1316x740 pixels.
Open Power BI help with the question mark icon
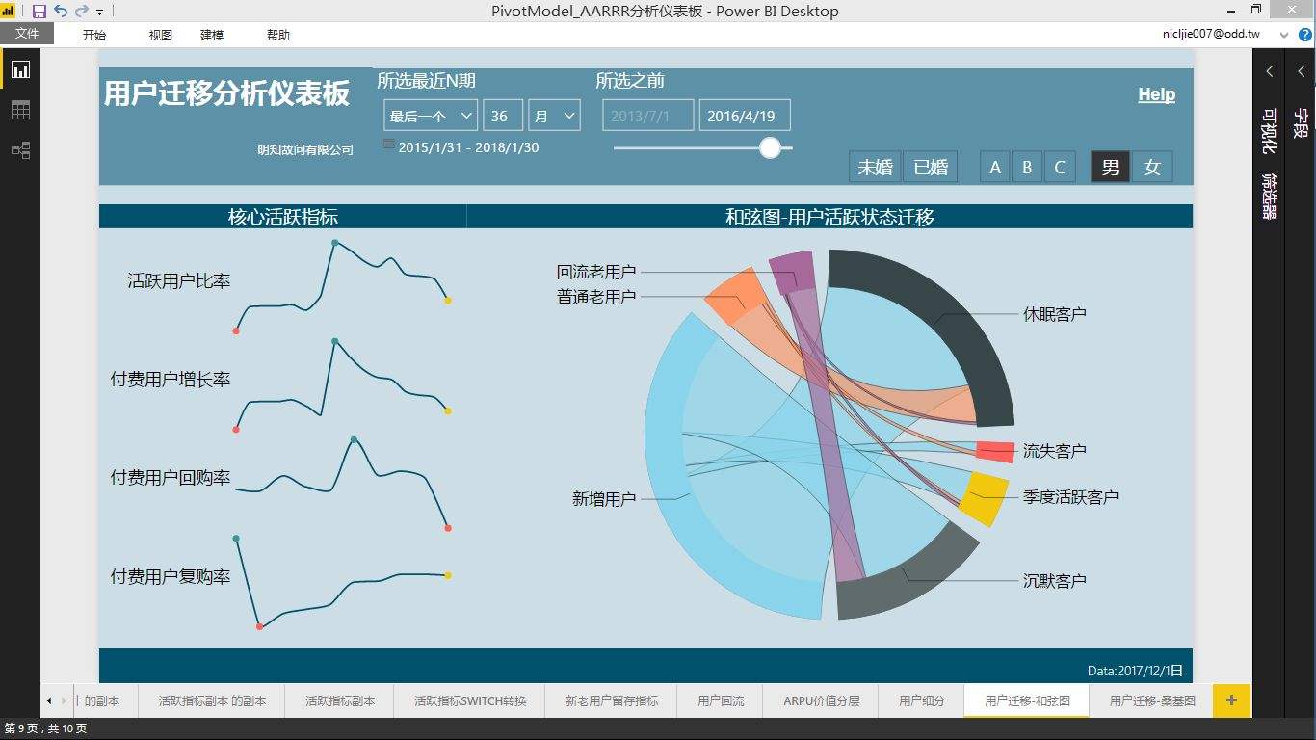click(x=1307, y=35)
